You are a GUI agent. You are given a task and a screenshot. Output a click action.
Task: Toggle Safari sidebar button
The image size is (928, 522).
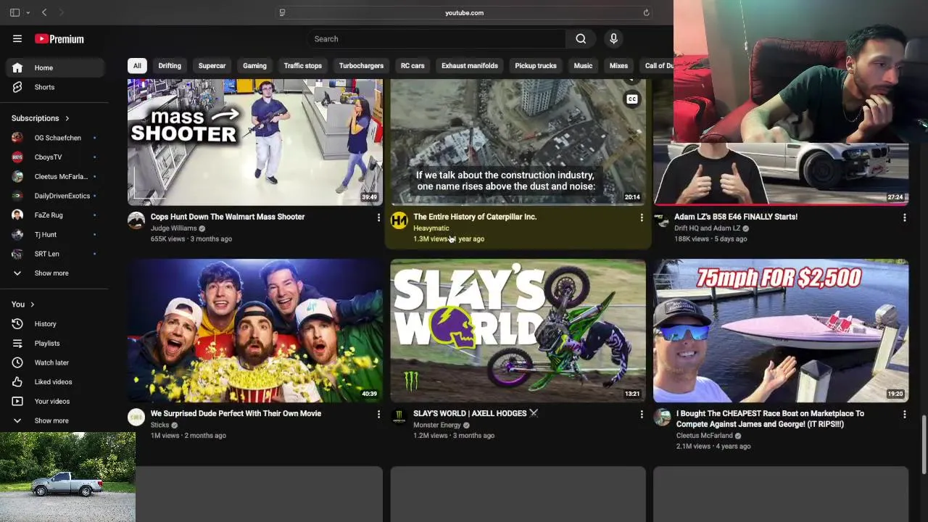14,12
